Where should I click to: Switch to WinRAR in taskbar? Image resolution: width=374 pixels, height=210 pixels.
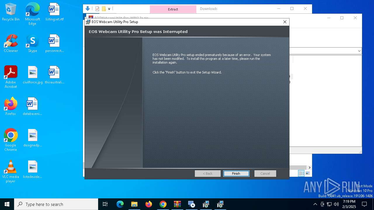tap(177, 204)
